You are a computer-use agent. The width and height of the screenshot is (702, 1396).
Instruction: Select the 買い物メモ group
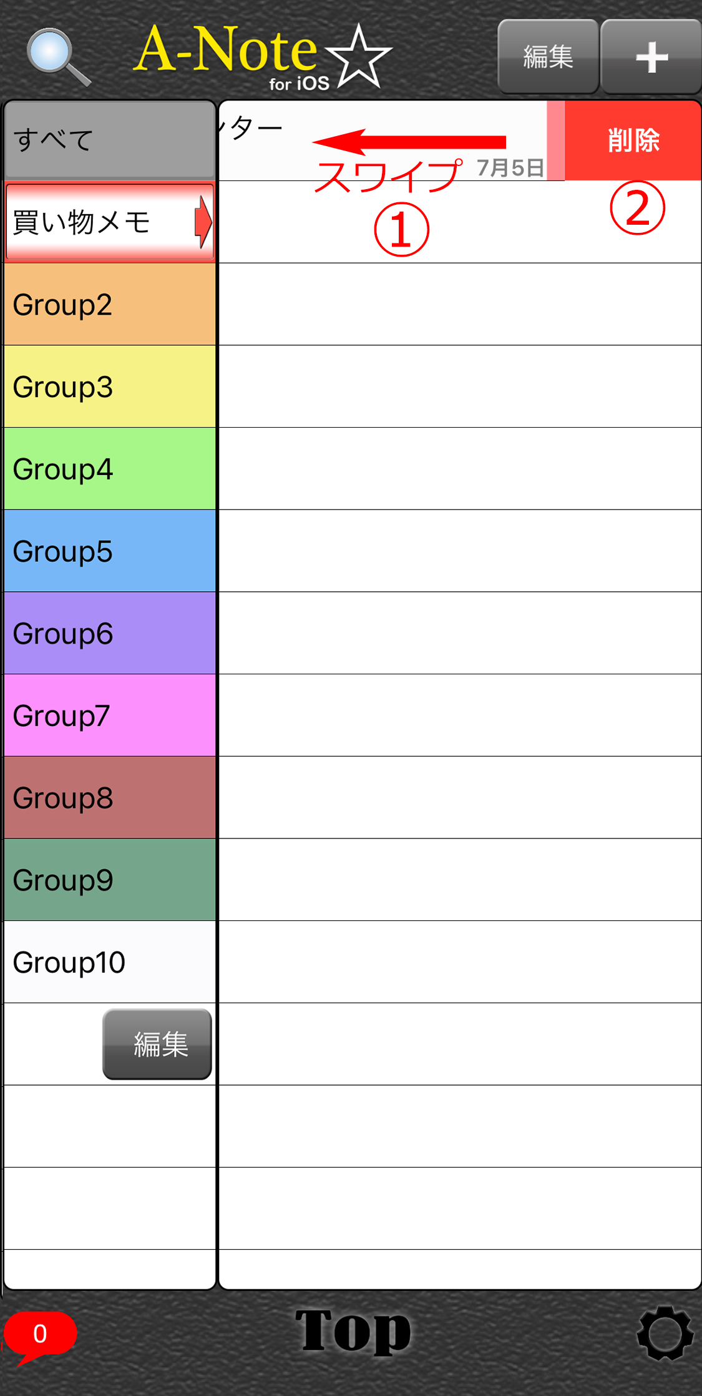pos(110,222)
